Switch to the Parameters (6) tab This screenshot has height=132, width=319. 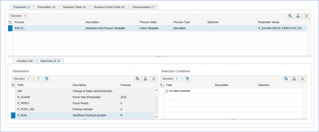pos(46,7)
